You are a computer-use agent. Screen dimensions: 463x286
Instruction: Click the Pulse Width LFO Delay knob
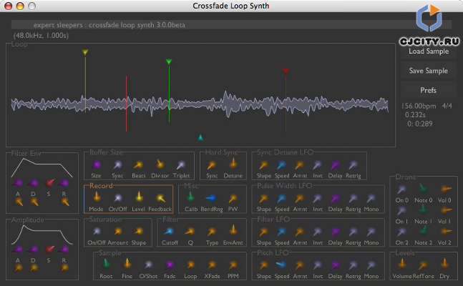tap(335, 199)
